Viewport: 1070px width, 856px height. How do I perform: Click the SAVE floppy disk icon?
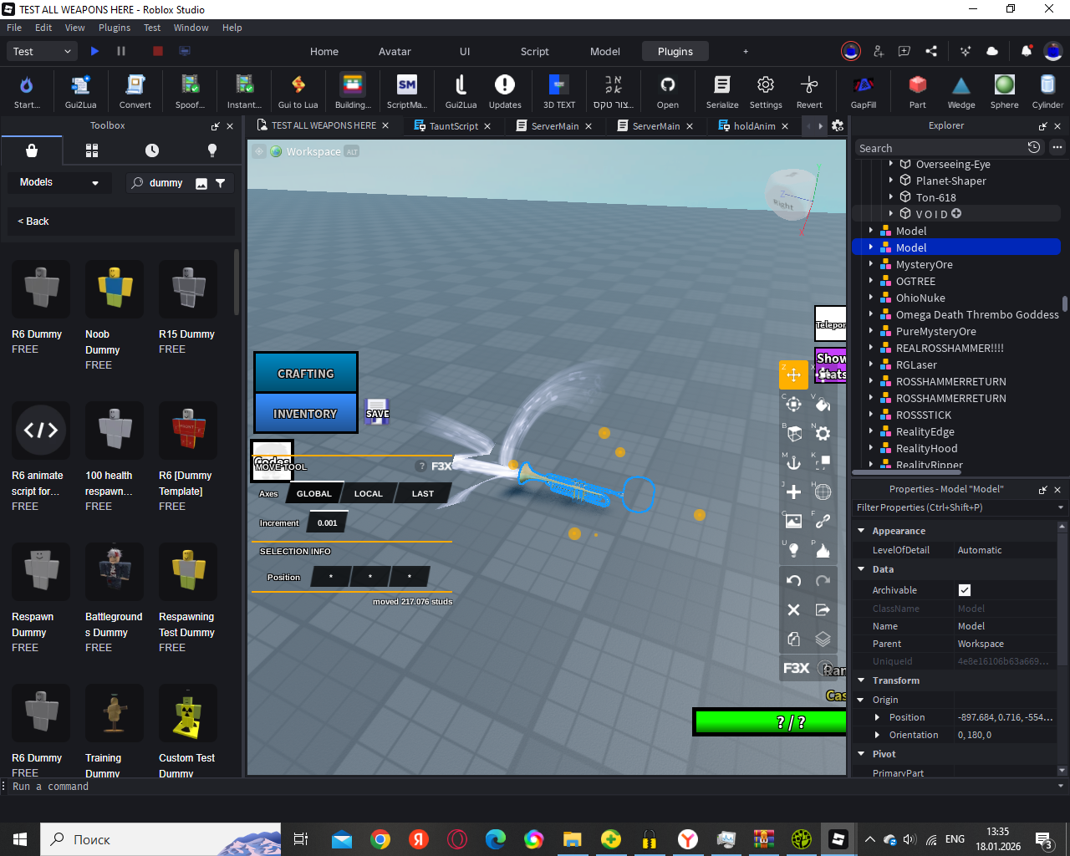tap(378, 410)
